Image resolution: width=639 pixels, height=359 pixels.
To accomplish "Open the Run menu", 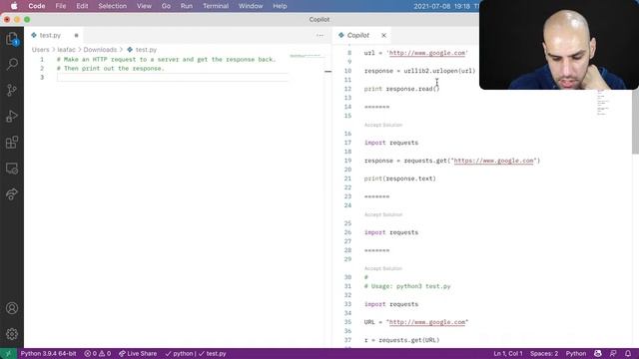I will coord(187,6).
